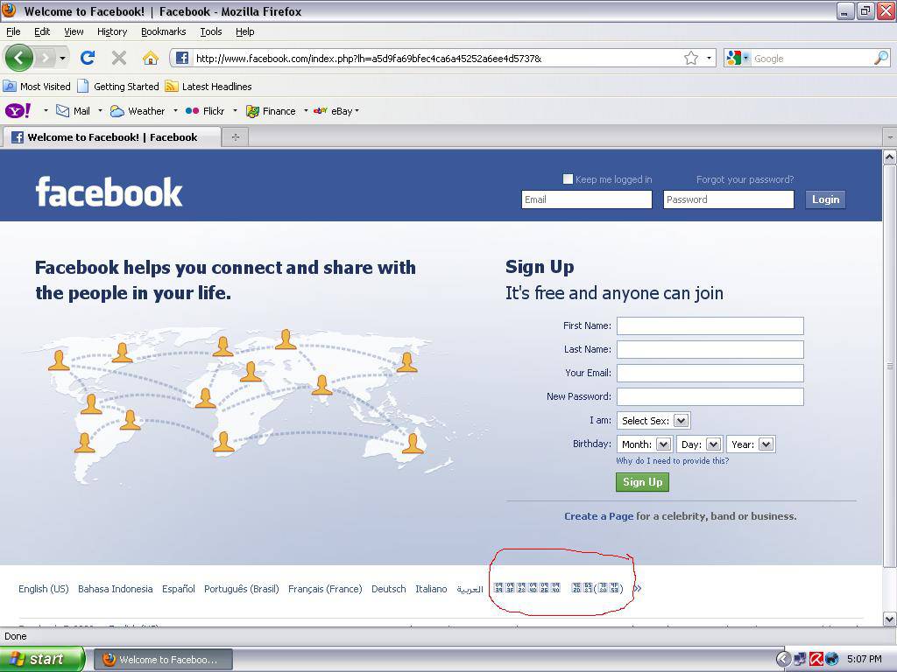Run search with the magnifying glass icon
897x672 pixels.
pos(881,58)
